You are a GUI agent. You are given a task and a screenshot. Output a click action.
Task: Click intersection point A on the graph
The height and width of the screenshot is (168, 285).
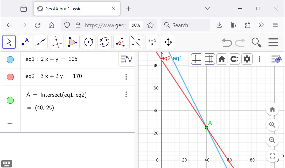pyautogui.click(x=206, y=128)
